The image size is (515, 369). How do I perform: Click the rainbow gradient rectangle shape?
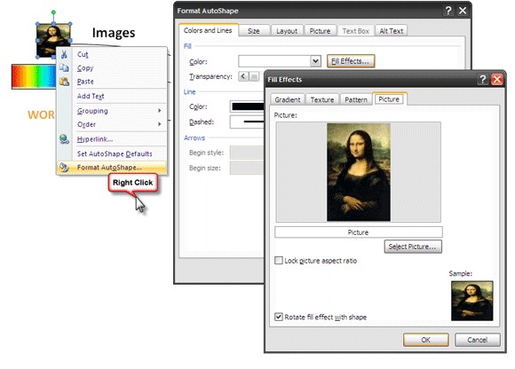coord(34,76)
